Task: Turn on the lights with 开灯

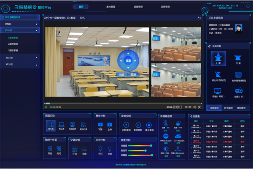Action: coord(100,149)
